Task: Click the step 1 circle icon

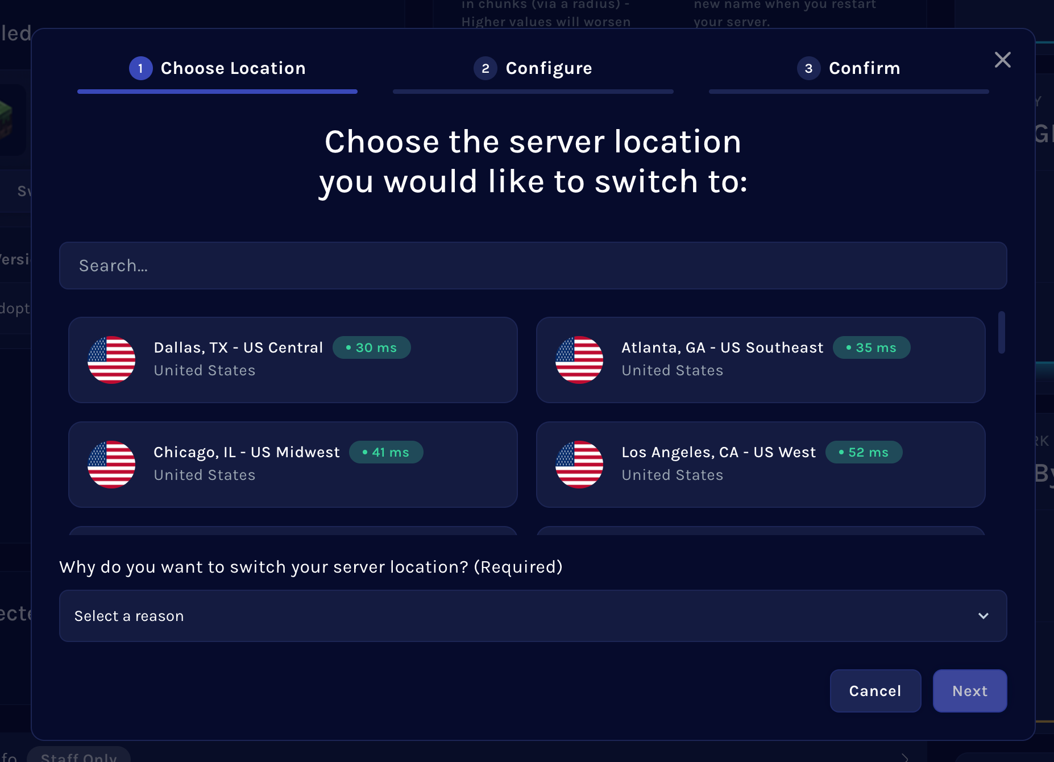Action: (x=141, y=68)
